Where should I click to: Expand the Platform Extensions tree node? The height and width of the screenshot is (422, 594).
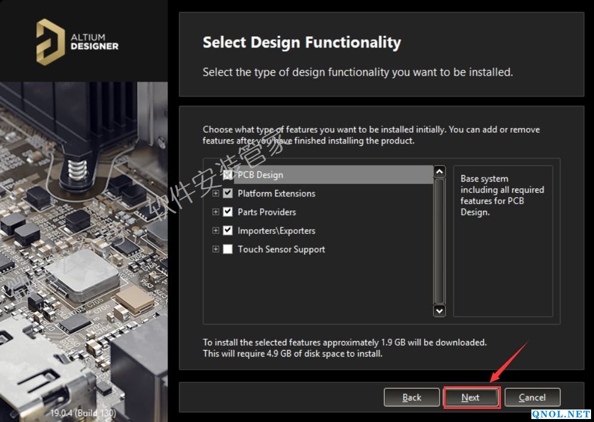click(x=216, y=193)
